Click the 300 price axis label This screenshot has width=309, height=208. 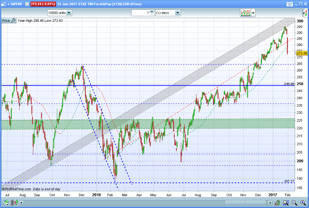300,21
